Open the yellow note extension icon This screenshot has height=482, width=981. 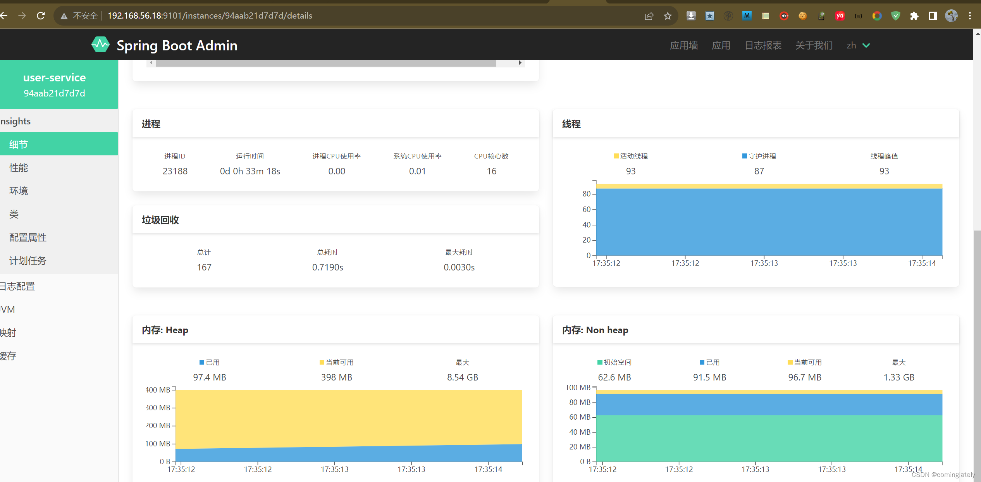[x=765, y=16]
